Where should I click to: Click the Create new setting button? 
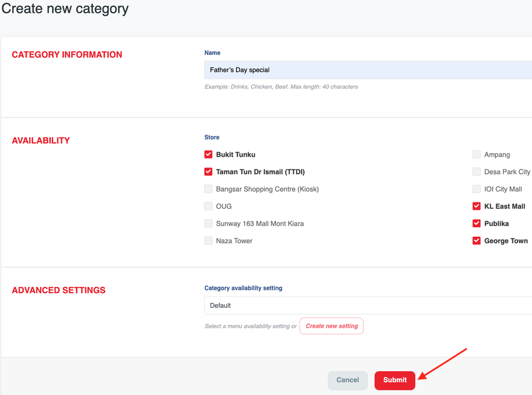click(331, 326)
